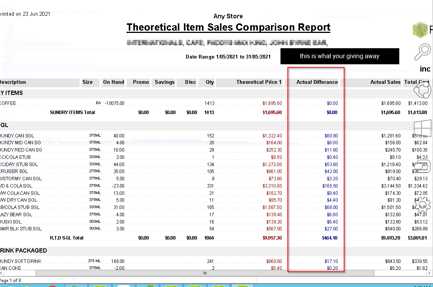Select the BUNDY SOFT DRINK row description
Viewport: 433px width, 287px height.
[x=21, y=261]
